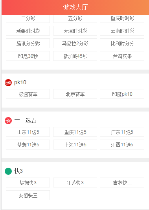Viewport: 149px width, 210px height.
Task: Open 印度pk10 game
Action: click(122, 94)
